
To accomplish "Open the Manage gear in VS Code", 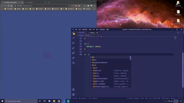I will (x=74, y=94).
